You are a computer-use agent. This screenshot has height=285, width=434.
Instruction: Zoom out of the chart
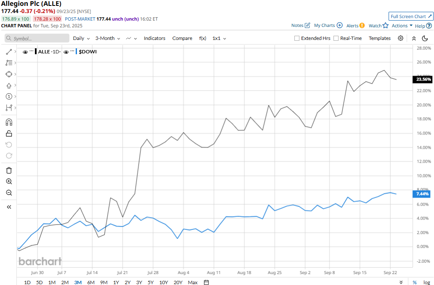tap(9, 193)
